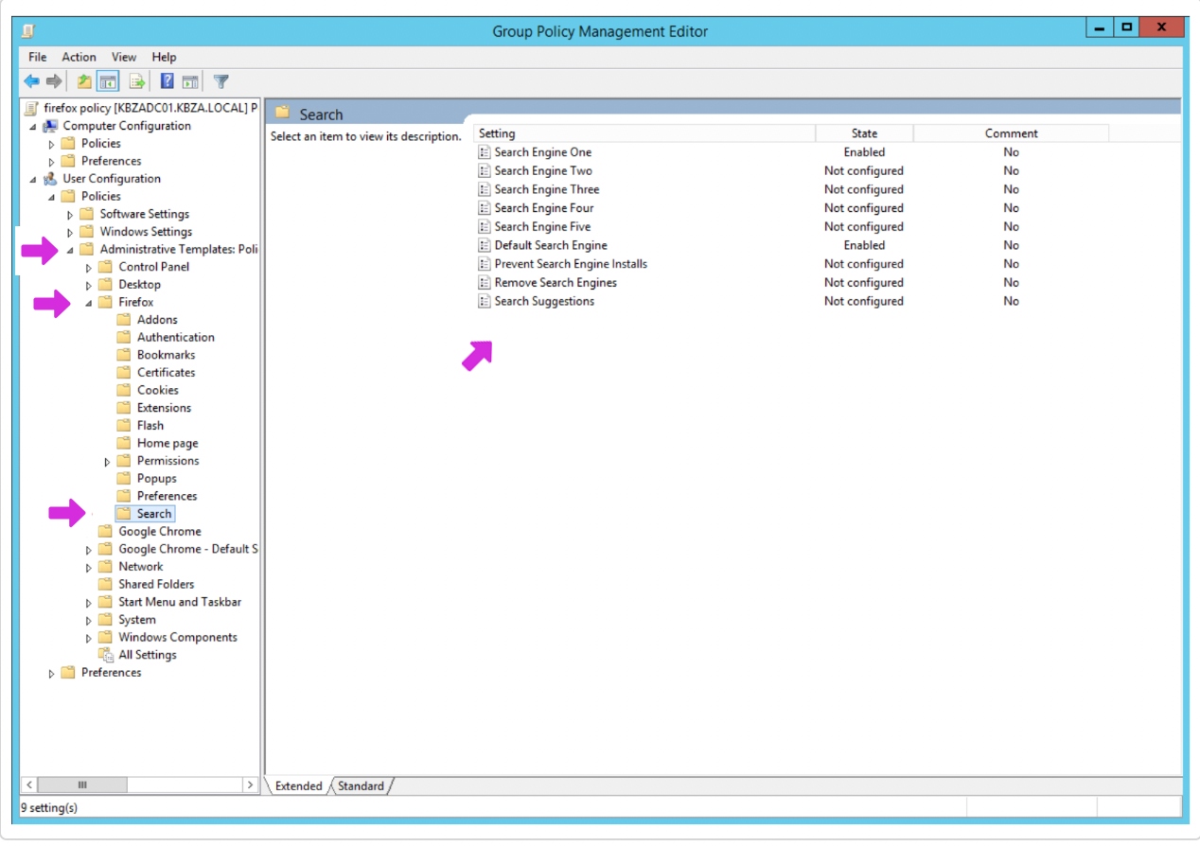Image resolution: width=1200 pixels, height=846 pixels.
Task: Open the View menu
Action: pyautogui.click(x=124, y=57)
